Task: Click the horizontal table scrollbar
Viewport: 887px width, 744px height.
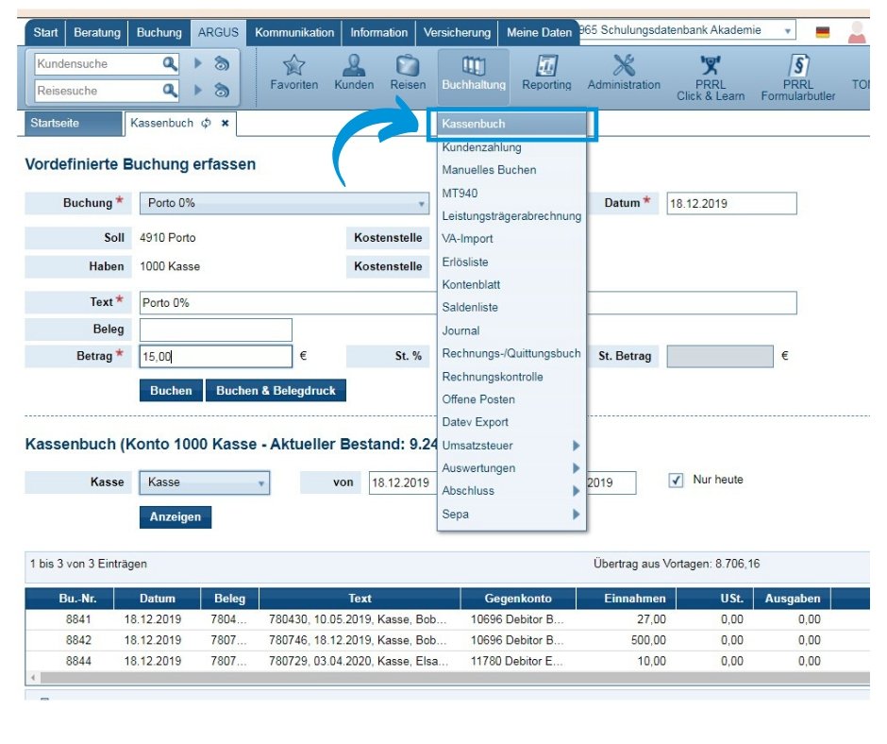Action: pyautogui.click(x=443, y=678)
